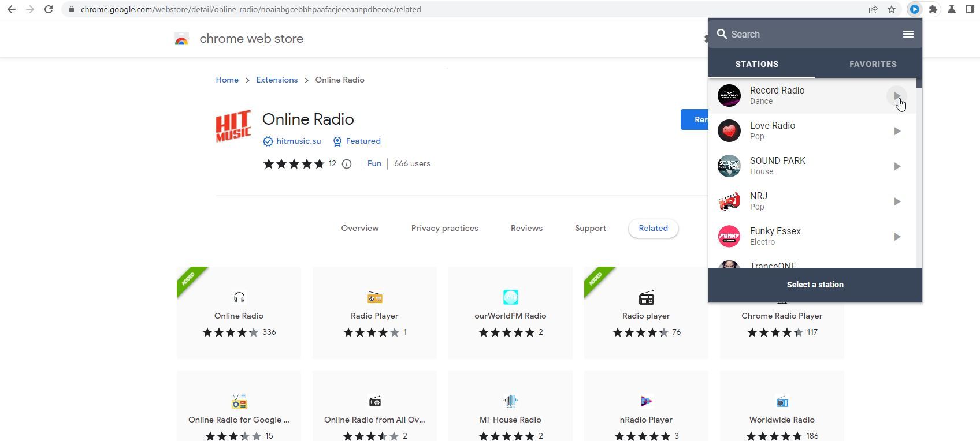The image size is (980, 441).
Task: Open the hitmusic.su publisher link
Action: point(292,141)
